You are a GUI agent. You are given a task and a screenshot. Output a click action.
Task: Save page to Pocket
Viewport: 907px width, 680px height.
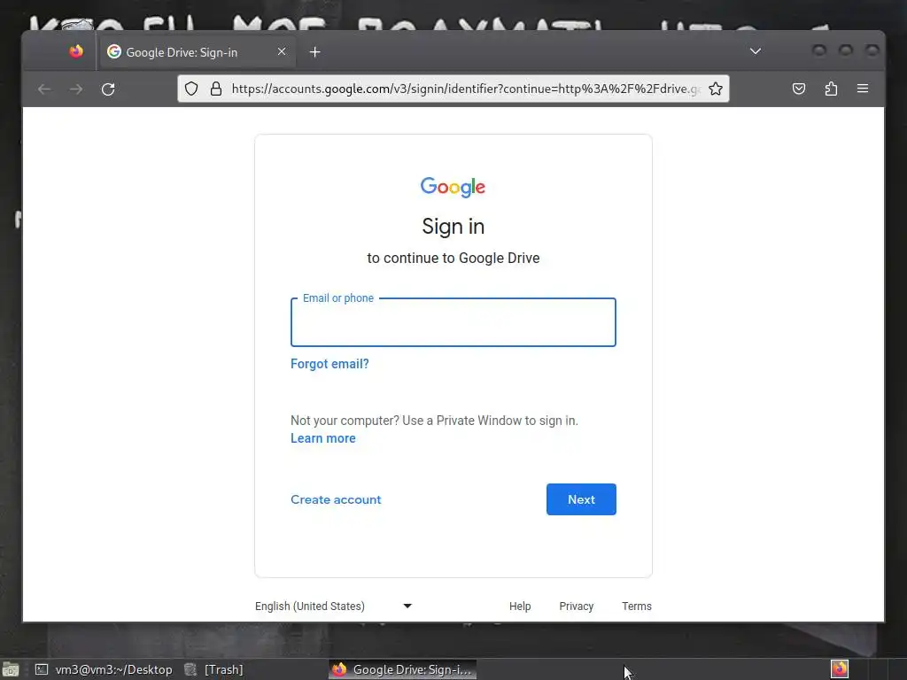799,89
